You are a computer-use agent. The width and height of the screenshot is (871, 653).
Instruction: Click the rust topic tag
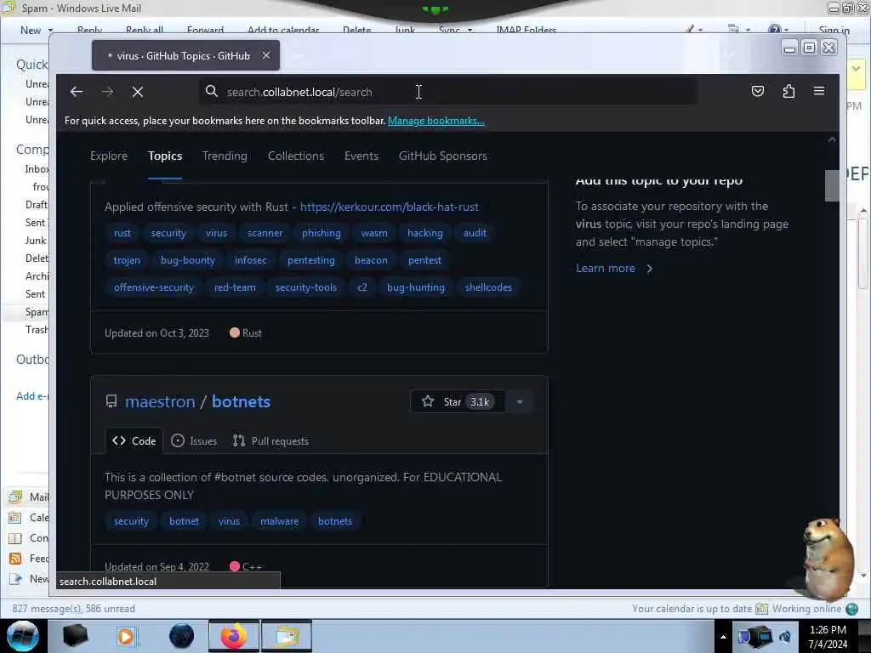pyautogui.click(x=122, y=233)
